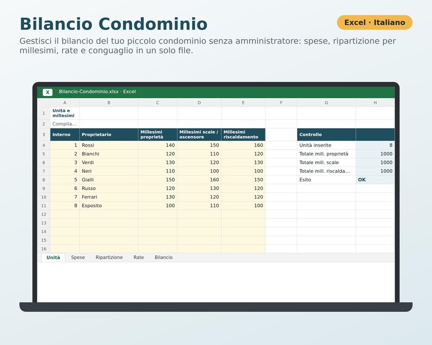
Task: Open the Ripartizione sheet tab
Action: point(109,258)
